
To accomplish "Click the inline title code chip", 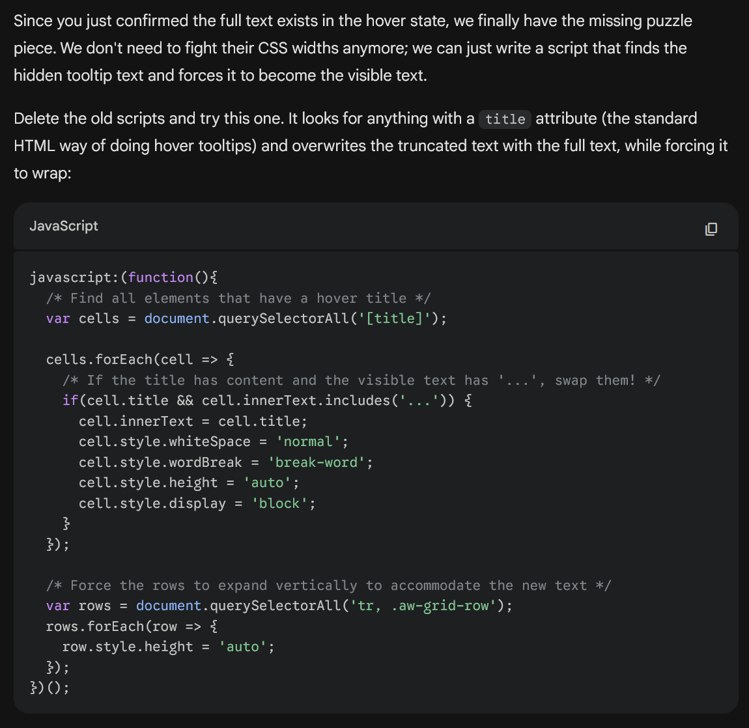I will [505, 119].
